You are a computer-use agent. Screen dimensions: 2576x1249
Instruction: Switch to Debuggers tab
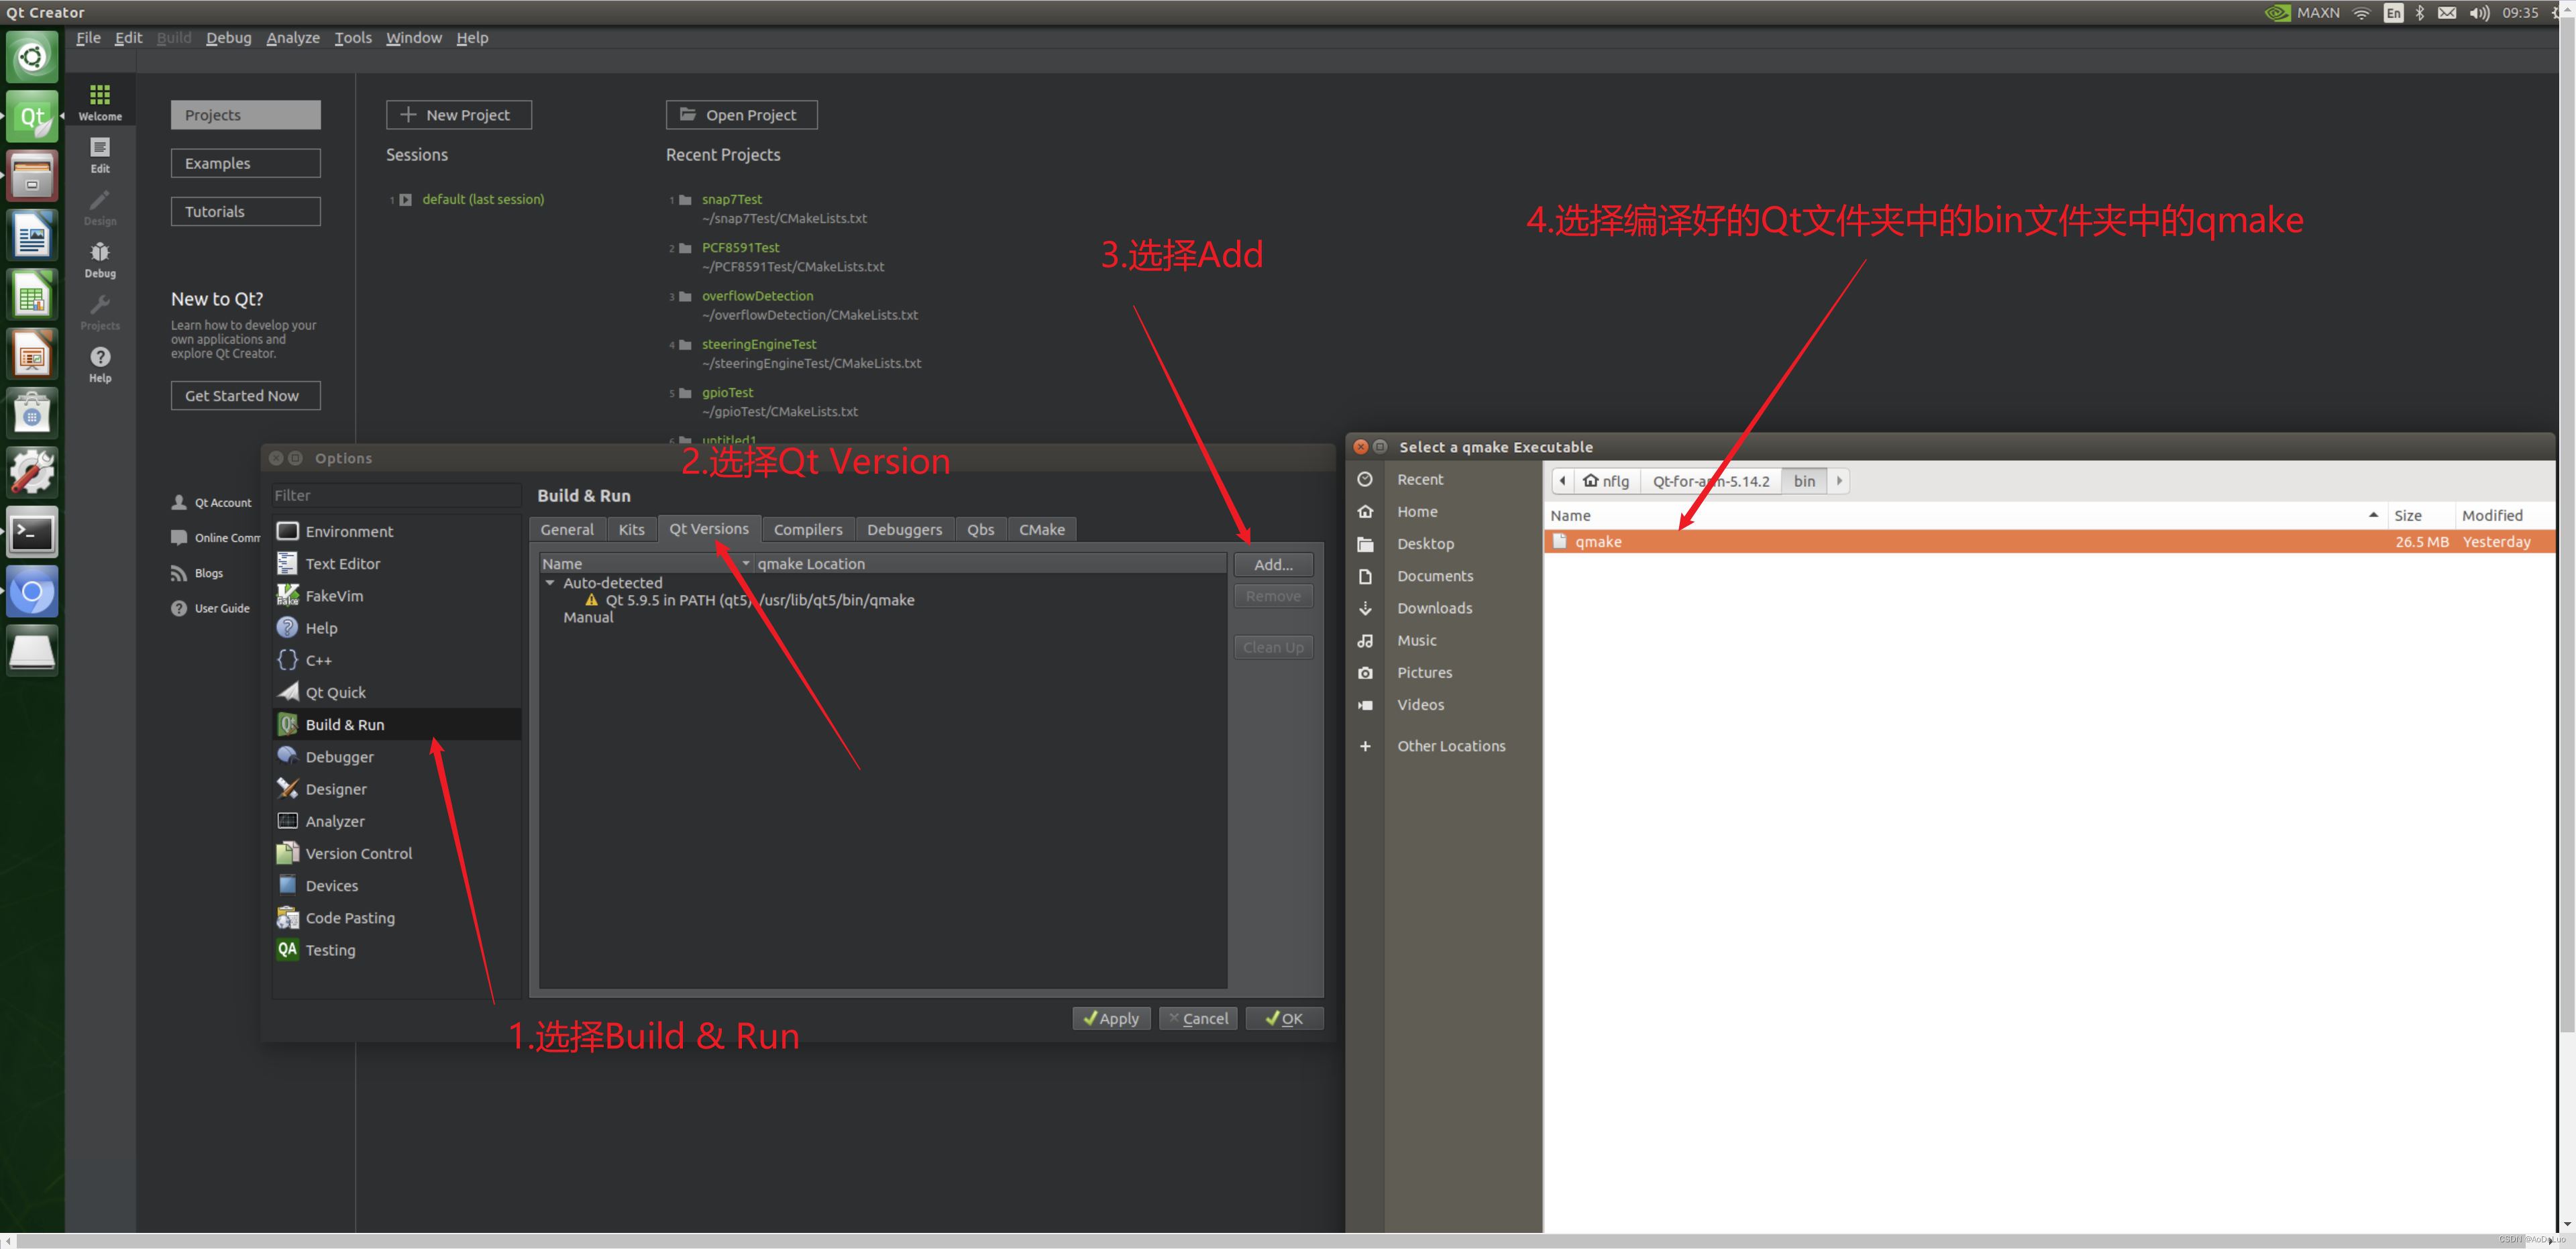tap(904, 529)
